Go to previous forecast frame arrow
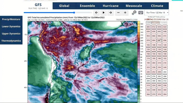 click(x=97, y=12)
